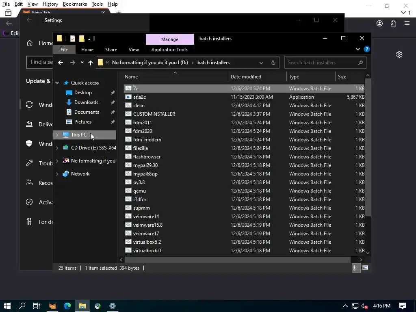Open Firefox History menu

(x=50, y=4)
